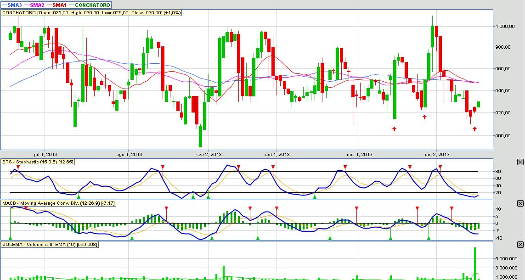Close the MACD indicator panel
Viewport: 525px width, 280px height.
pyautogui.click(x=520, y=203)
